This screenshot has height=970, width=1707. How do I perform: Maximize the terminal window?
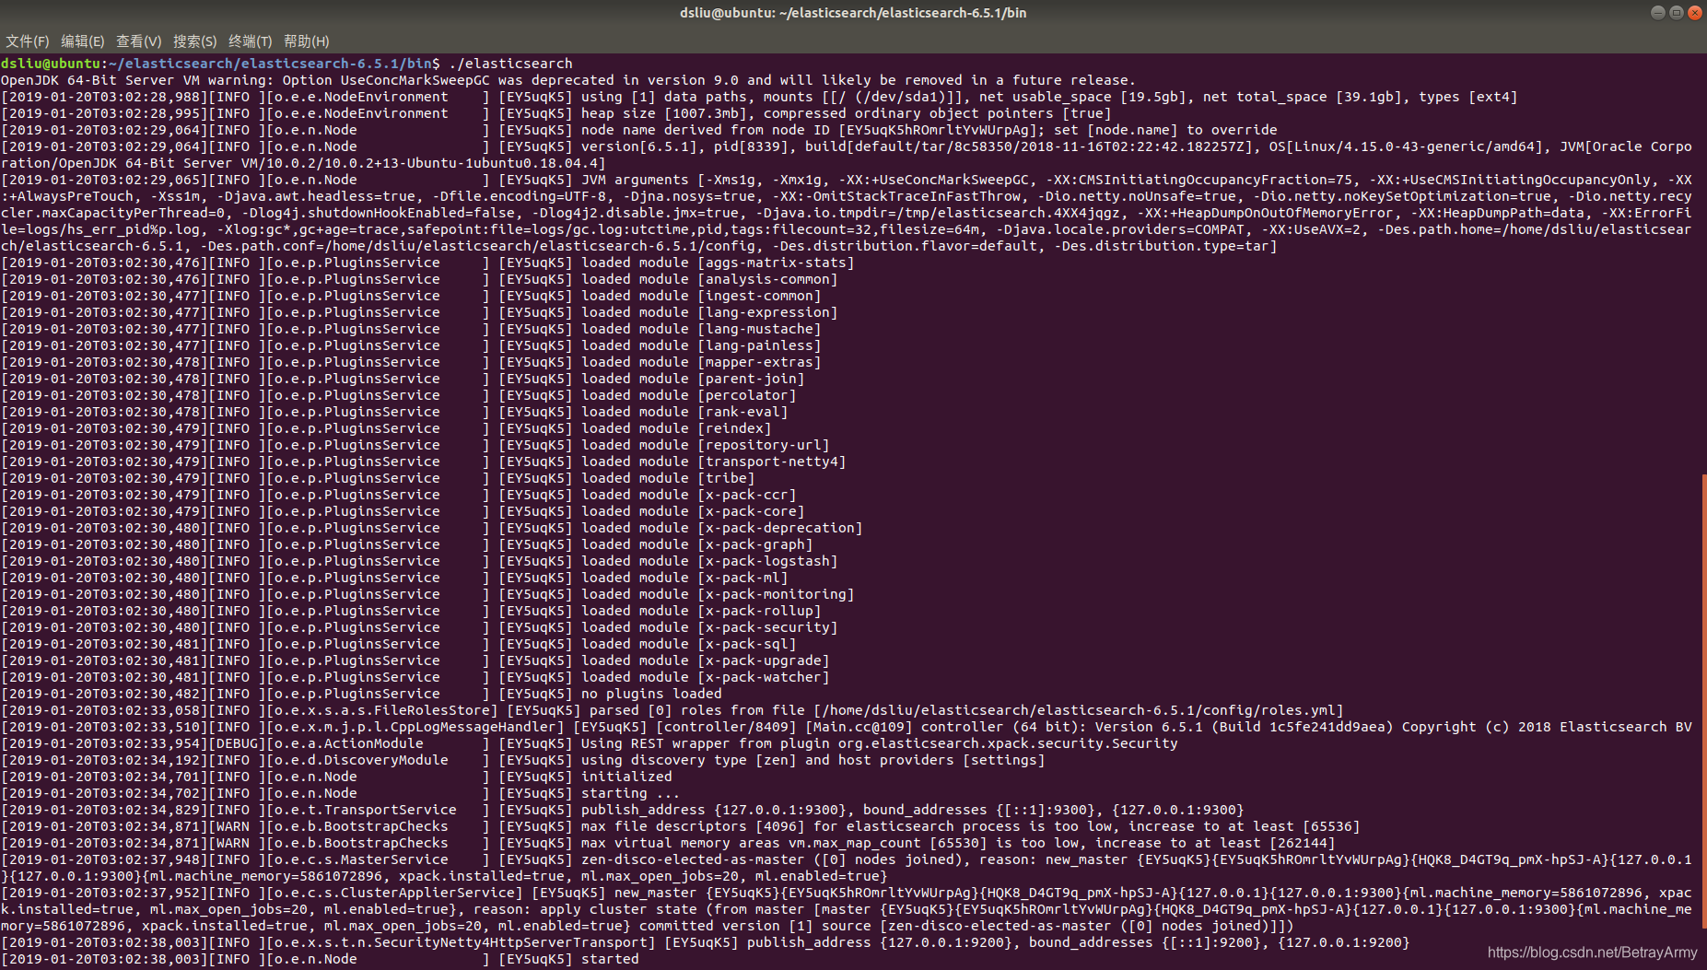[x=1676, y=13]
